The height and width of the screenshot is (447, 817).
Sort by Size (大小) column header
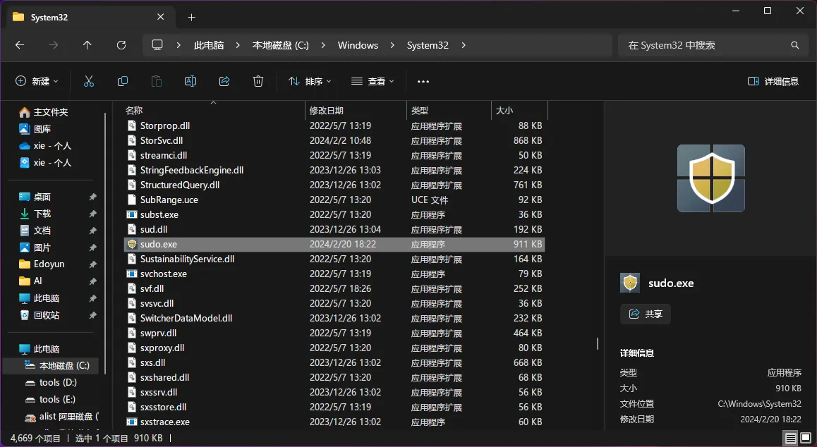519,111
